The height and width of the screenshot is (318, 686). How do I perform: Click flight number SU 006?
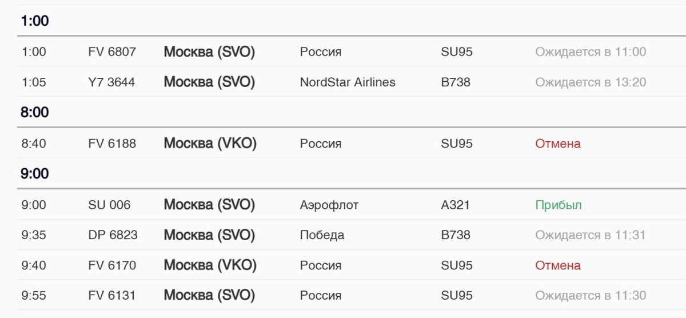click(109, 205)
